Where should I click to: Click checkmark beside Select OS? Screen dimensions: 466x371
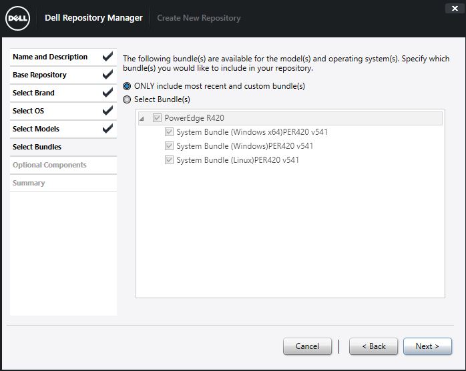(107, 111)
